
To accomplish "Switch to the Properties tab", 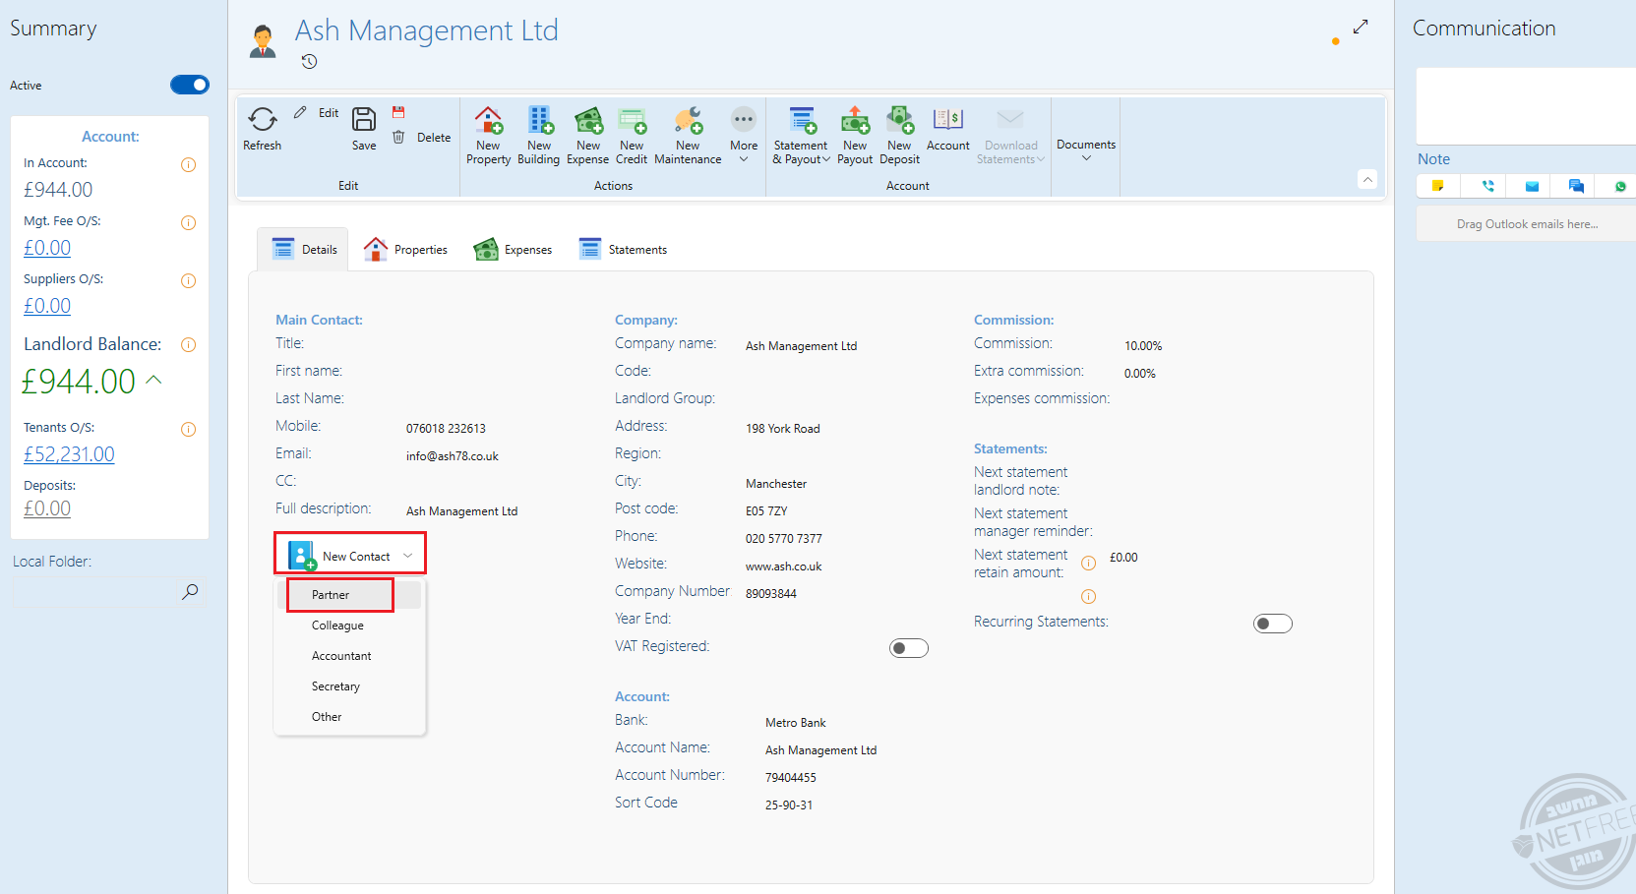I will [x=405, y=250].
